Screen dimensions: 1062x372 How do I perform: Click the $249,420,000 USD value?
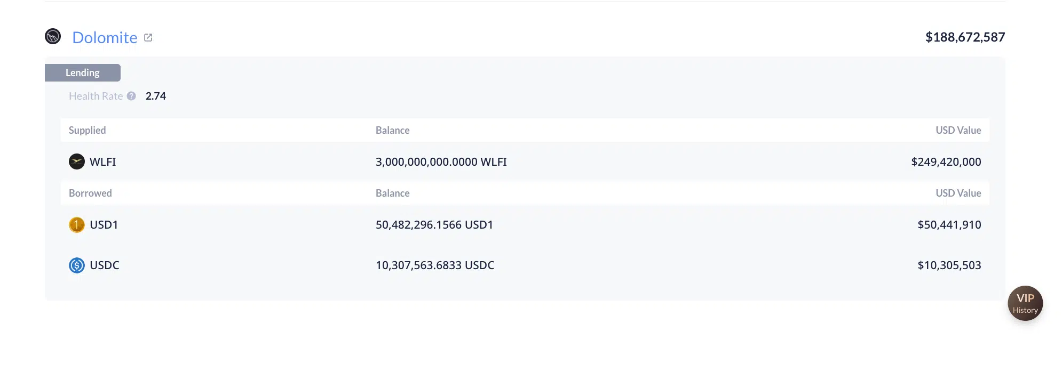coord(946,161)
